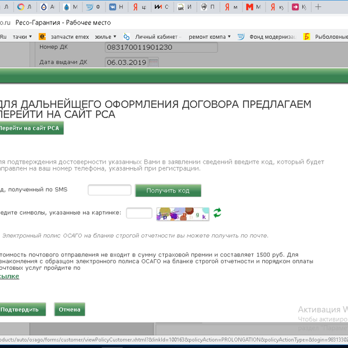Image resolution: width=348 pixels, height=348 pixels.
Task: Click the captcha symbols input field
Action: click(x=139, y=213)
